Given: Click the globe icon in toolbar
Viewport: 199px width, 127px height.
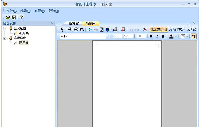Looking at the screenshot, I should coord(108,30).
